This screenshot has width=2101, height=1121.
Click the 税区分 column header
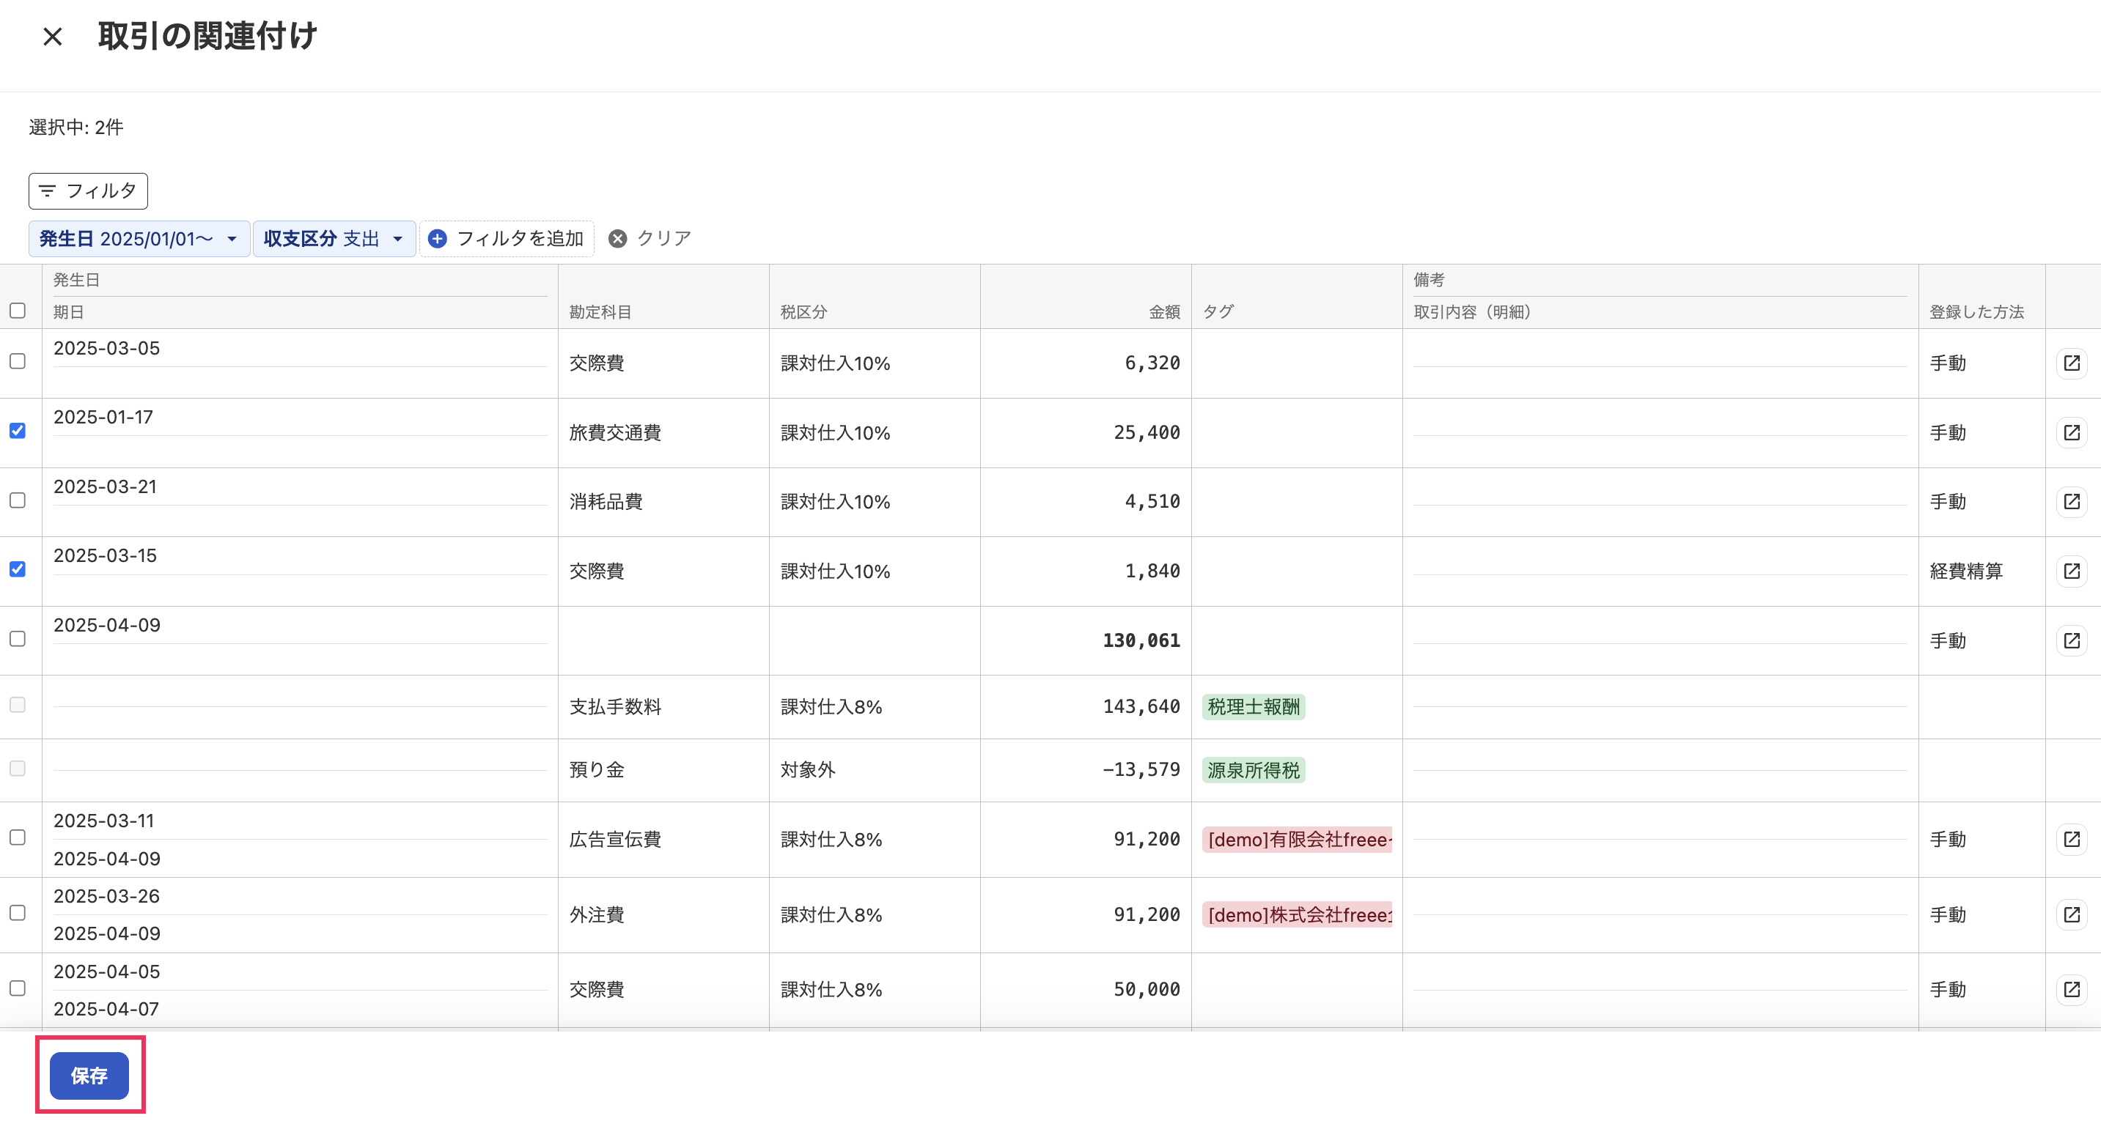point(803,312)
